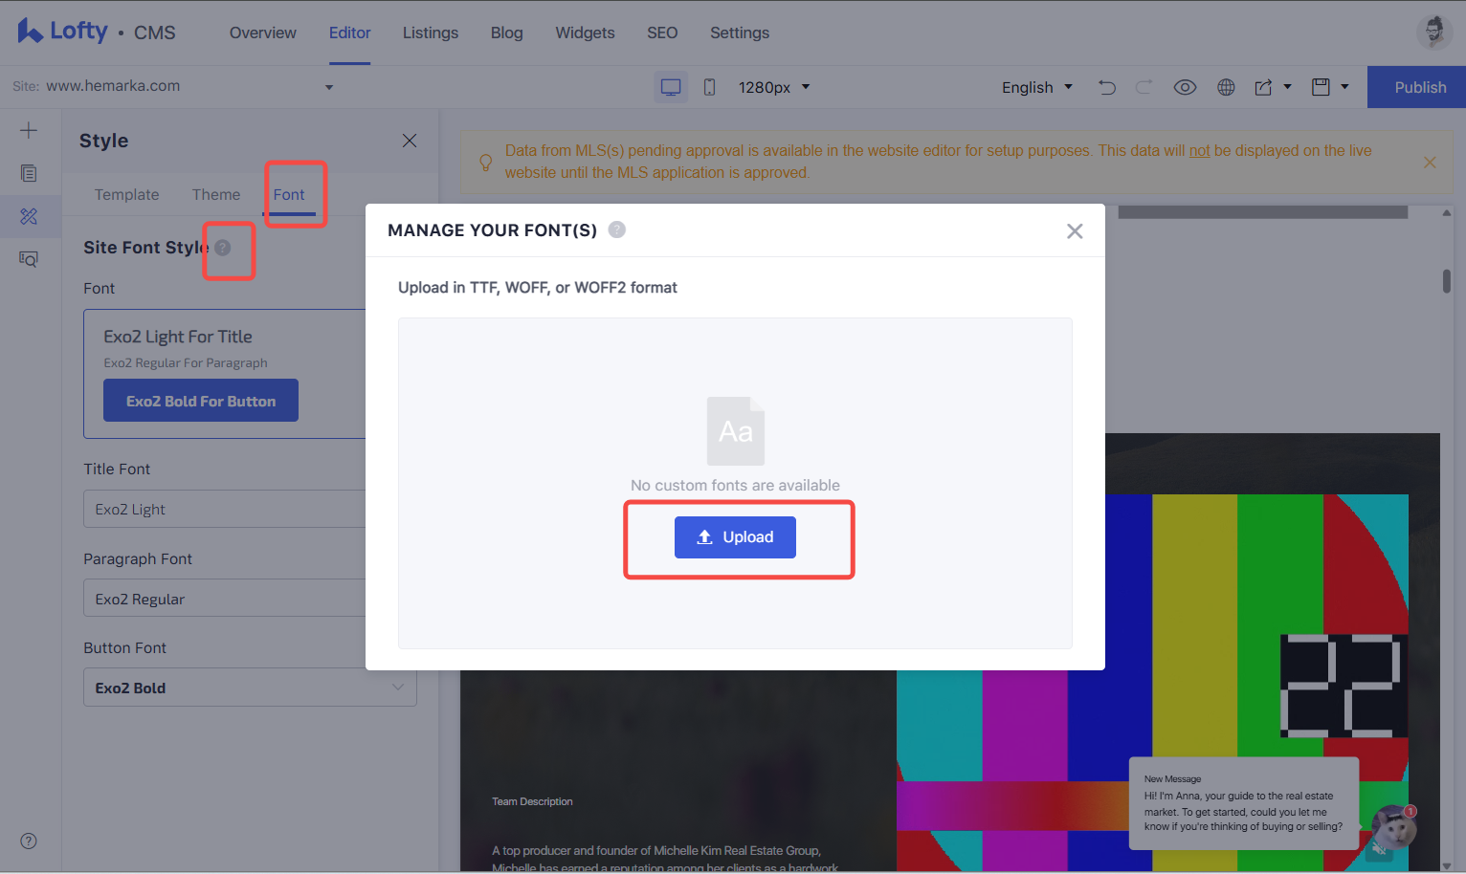This screenshot has height=874, width=1466.
Task: Switch to the Font tab
Action: 289,194
